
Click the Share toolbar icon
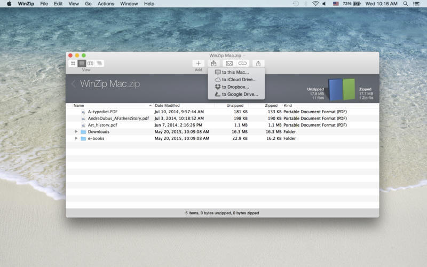[x=258, y=63]
